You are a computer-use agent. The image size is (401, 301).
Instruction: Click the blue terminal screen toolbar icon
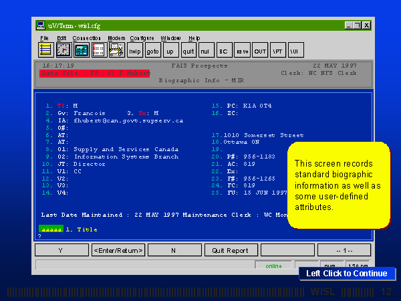click(x=81, y=50)
